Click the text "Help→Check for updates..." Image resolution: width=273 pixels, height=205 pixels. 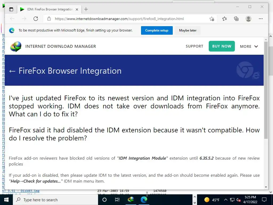36,181
